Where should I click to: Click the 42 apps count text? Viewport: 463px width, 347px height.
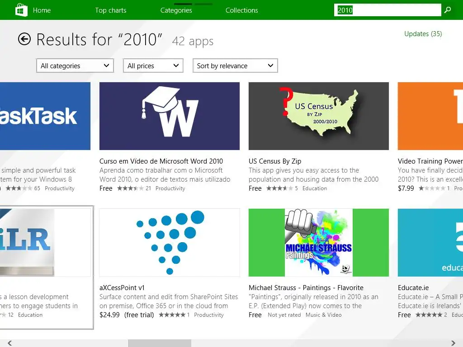(x=193, y=41)
